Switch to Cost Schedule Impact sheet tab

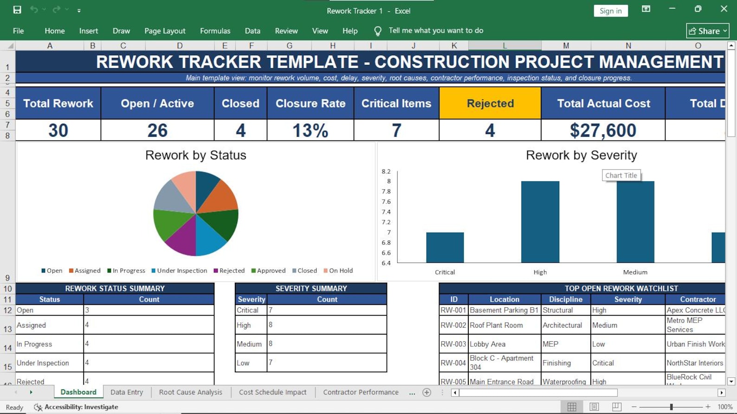[273, 392]
